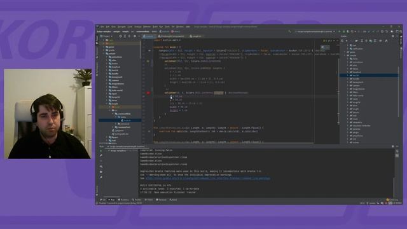The image size is (407, 229).
Task: Open the Problems tool window tab
Action: click(x=123, y=200)
